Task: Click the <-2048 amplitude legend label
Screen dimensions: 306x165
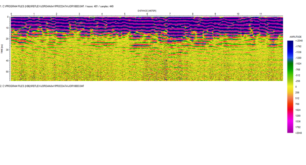Action: coord(299,41)
